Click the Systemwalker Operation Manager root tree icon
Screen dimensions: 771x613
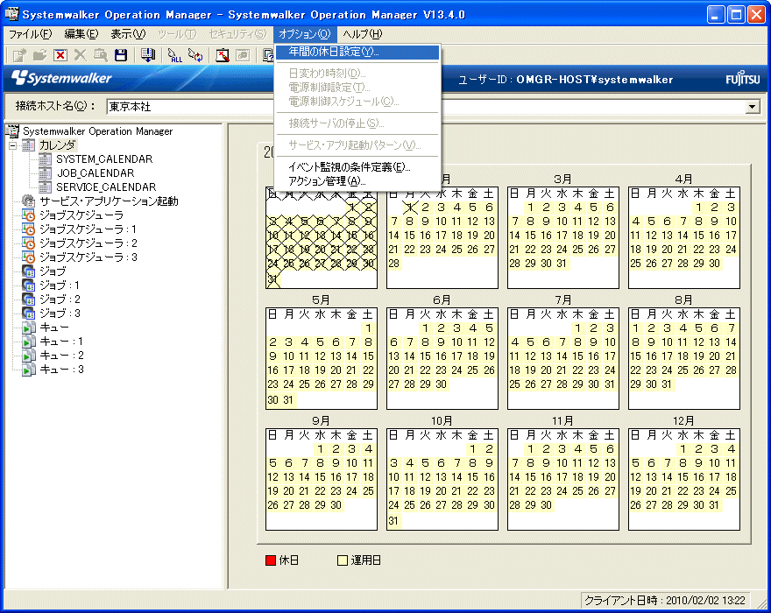[11, 131]
